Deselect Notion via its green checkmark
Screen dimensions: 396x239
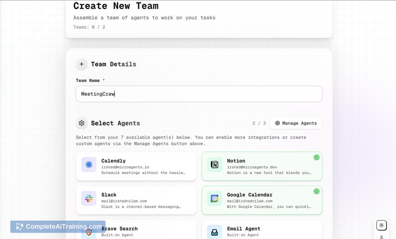(316, 158)
